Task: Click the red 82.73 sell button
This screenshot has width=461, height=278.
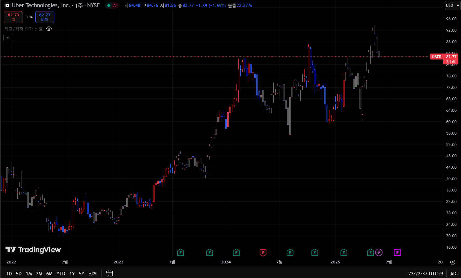Action: pos(13,17)
